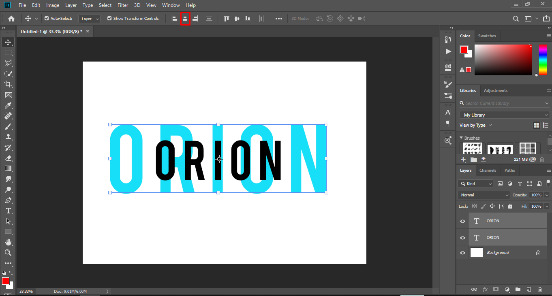
Task: Click the Delete layer trash icon in Layers panel
Action: point(539,290)
